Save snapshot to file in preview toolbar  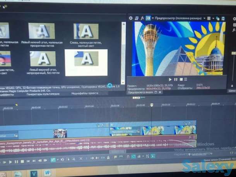point(223,19)
